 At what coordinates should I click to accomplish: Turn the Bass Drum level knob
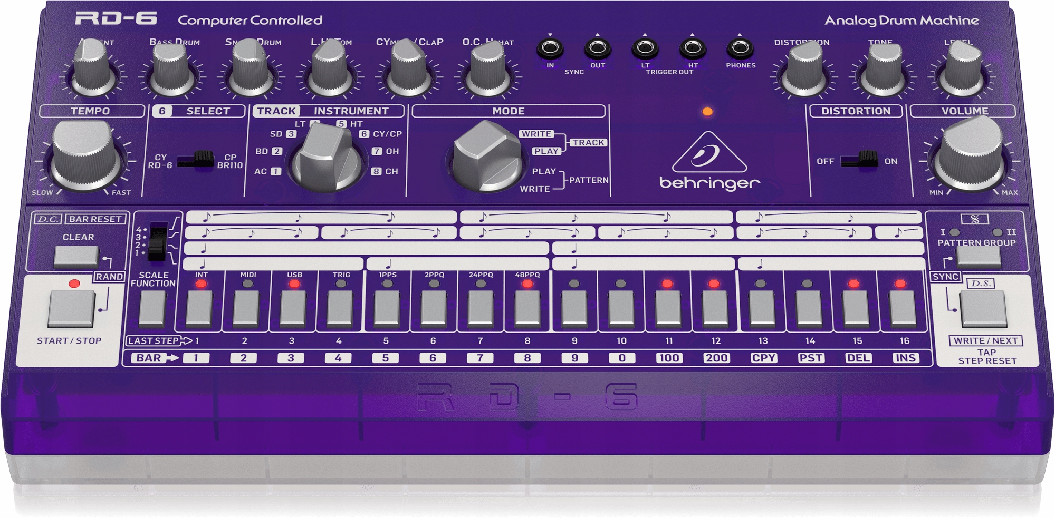coord(168,69)
